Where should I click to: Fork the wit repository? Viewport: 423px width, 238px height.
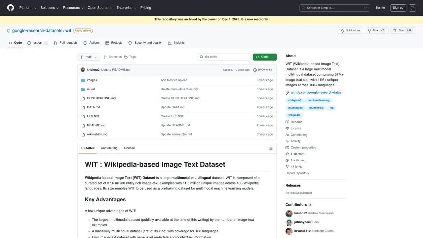[376, 30]
